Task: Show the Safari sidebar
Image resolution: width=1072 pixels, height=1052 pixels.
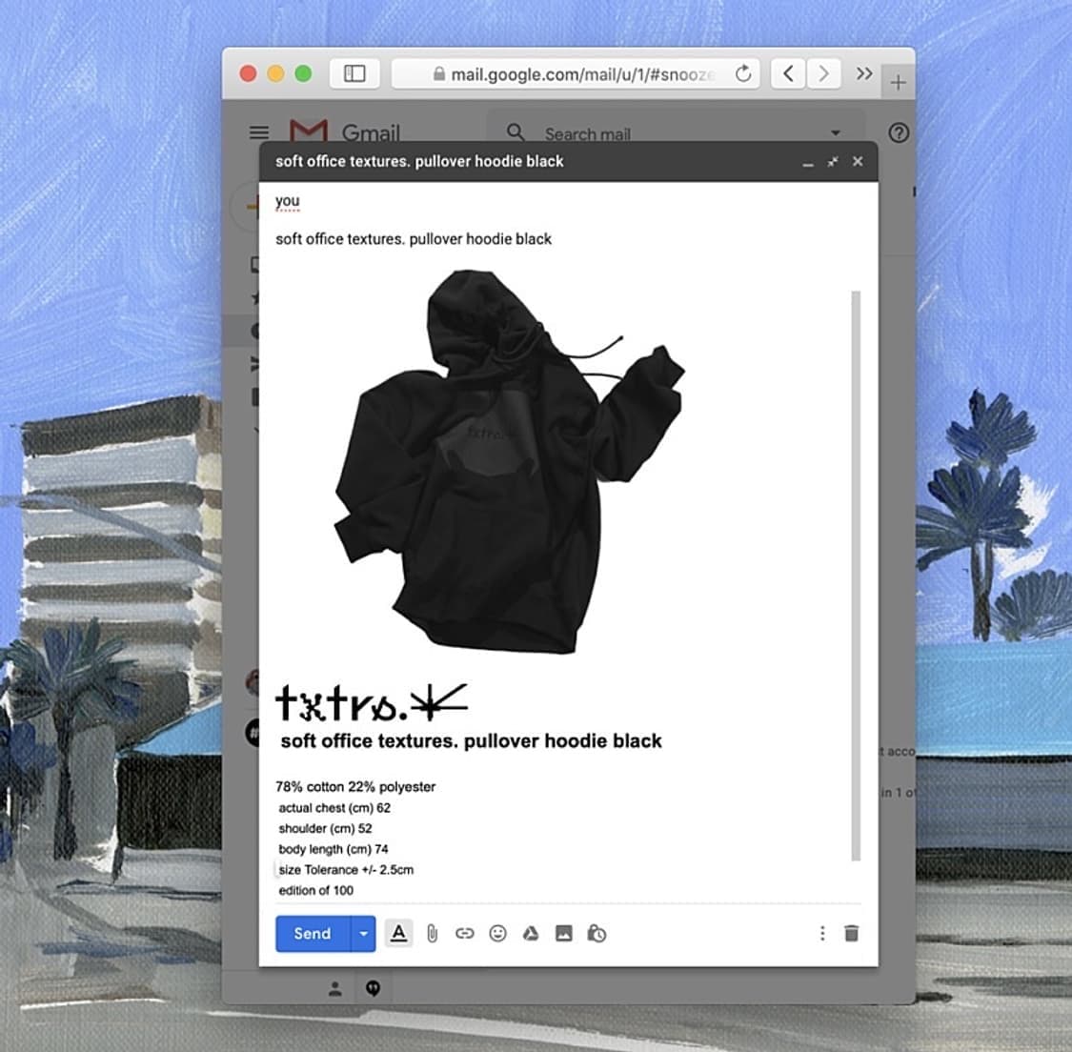Action: pyautogui.click(x=354, y=73)
